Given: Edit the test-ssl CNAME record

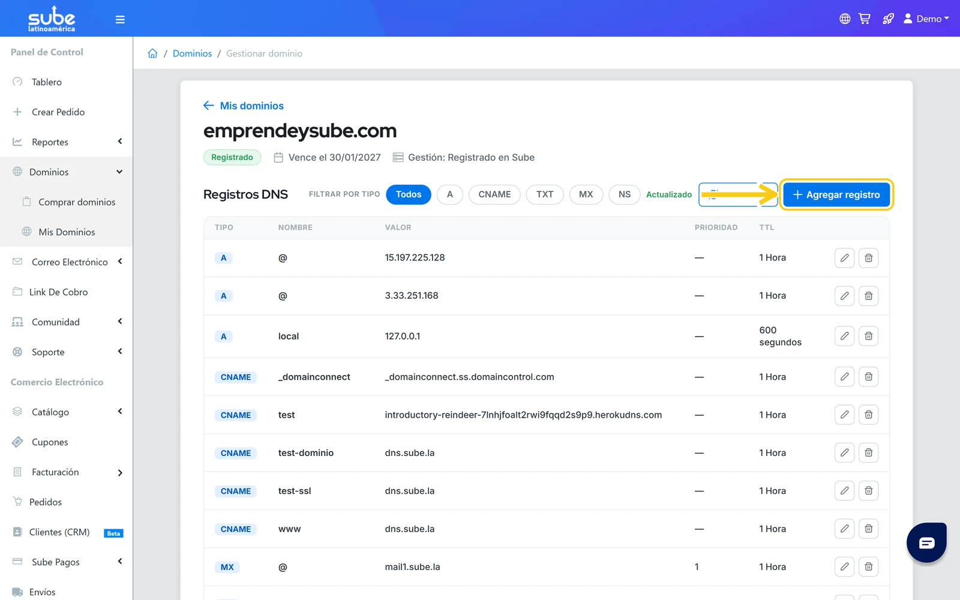Looking at the screenshot, I should tap(844, 491).
